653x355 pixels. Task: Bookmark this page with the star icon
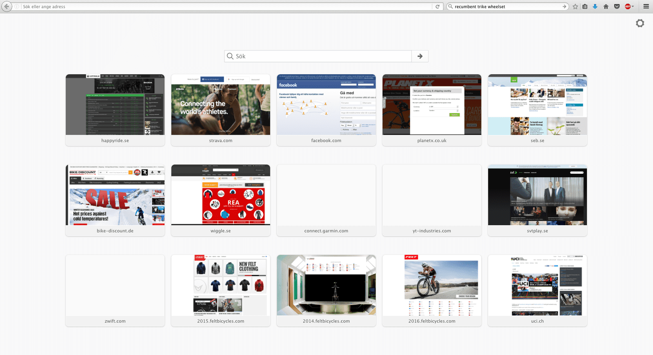pos(575,7)
